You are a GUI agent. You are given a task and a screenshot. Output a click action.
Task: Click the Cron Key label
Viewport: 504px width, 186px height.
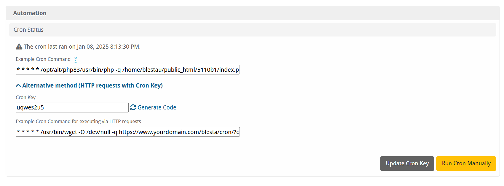(x=25, y=97)
